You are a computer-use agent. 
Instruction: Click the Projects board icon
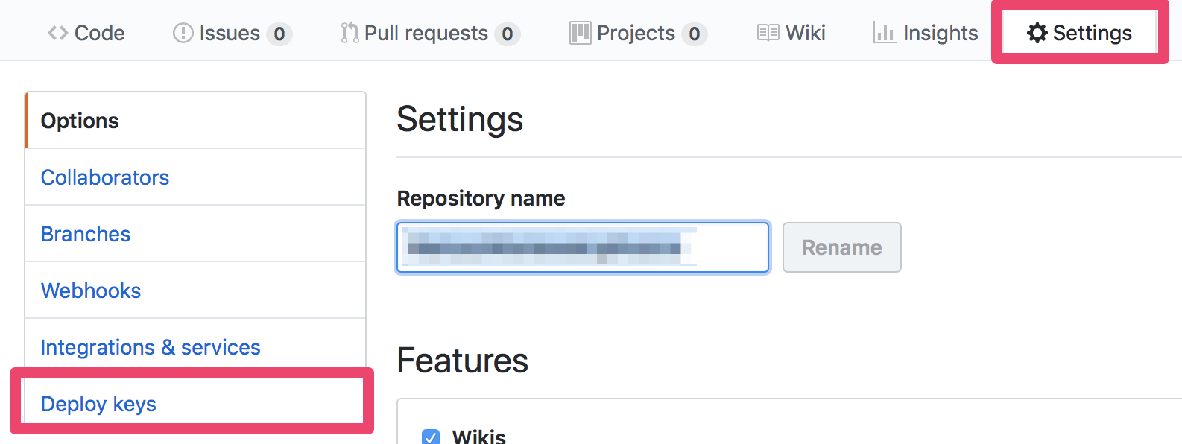tap(580, 34)
